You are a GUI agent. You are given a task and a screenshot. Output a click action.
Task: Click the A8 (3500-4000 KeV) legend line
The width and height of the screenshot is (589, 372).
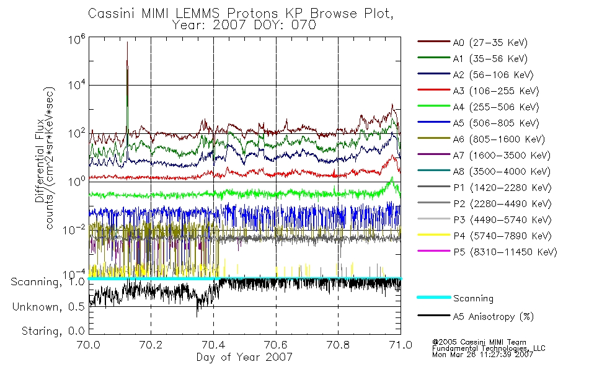434,170
